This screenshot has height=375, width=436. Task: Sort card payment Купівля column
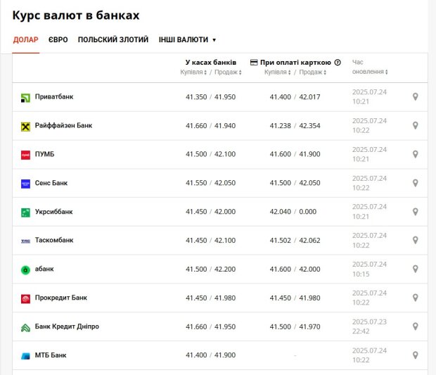(x=277, y=72)
